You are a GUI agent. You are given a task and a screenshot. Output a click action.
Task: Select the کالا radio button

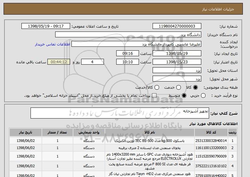click(x=195, y=87)
